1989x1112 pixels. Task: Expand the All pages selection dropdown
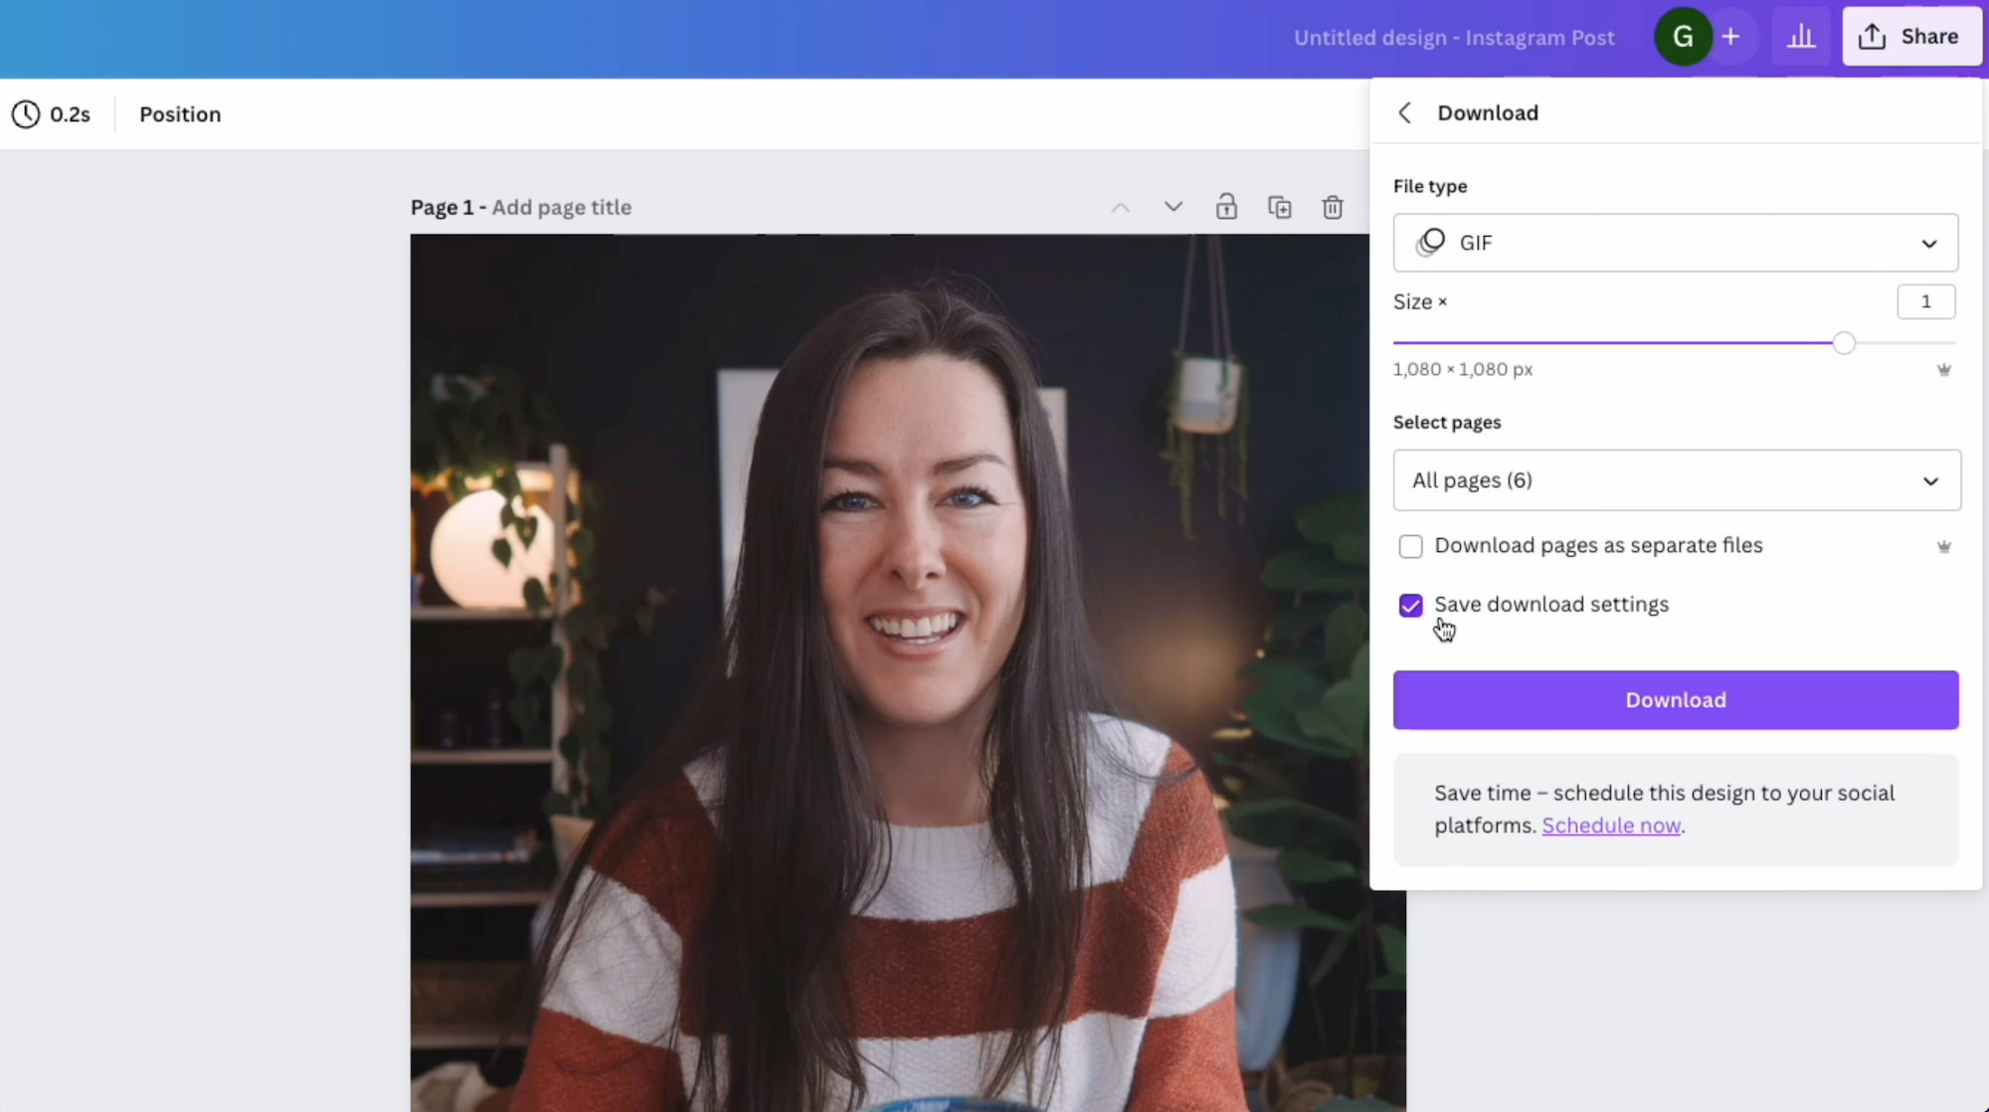1677,480
